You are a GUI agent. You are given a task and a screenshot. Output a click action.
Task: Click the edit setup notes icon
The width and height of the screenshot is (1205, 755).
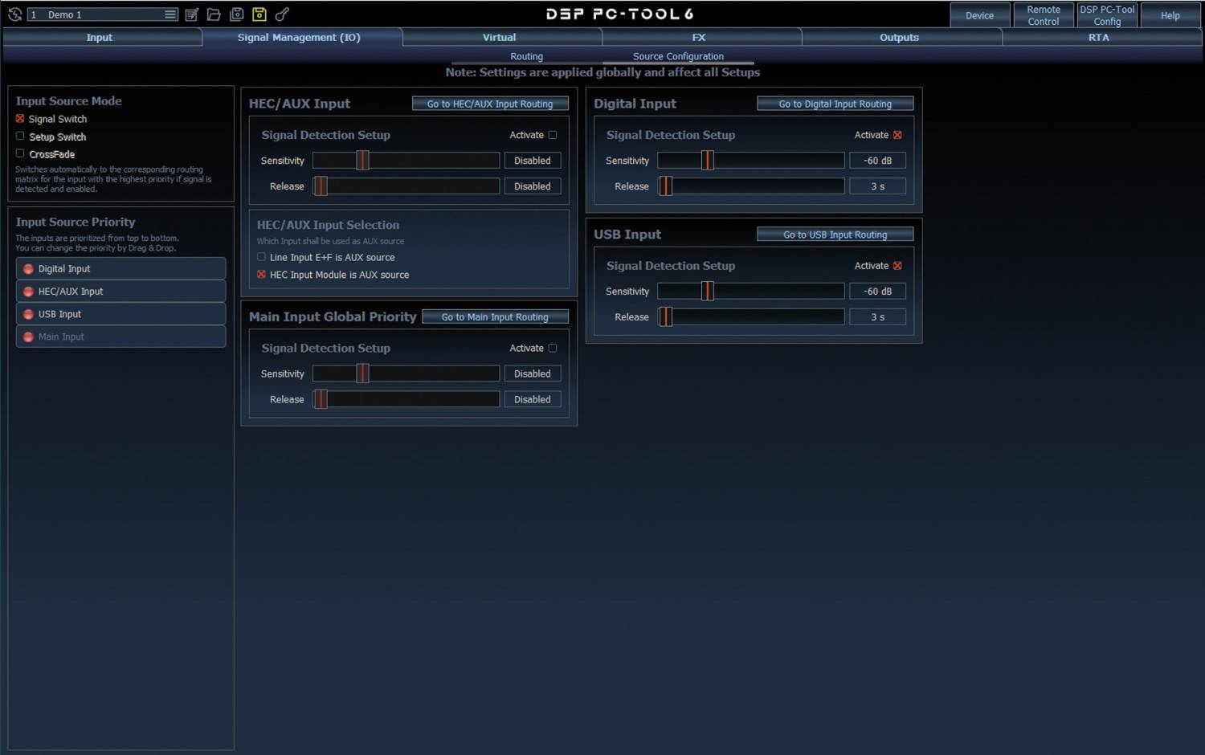191,14
